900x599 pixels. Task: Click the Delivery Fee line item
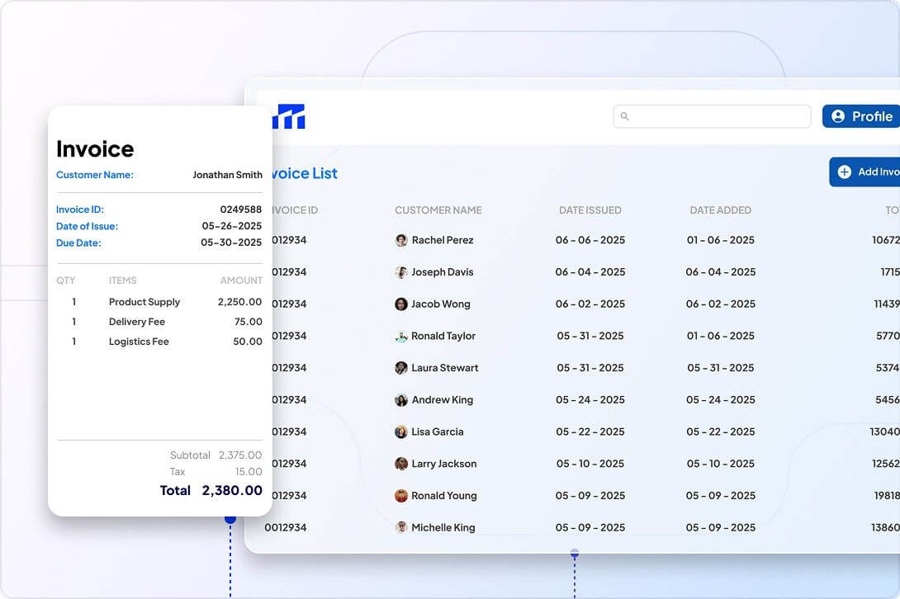click(136, 322)
